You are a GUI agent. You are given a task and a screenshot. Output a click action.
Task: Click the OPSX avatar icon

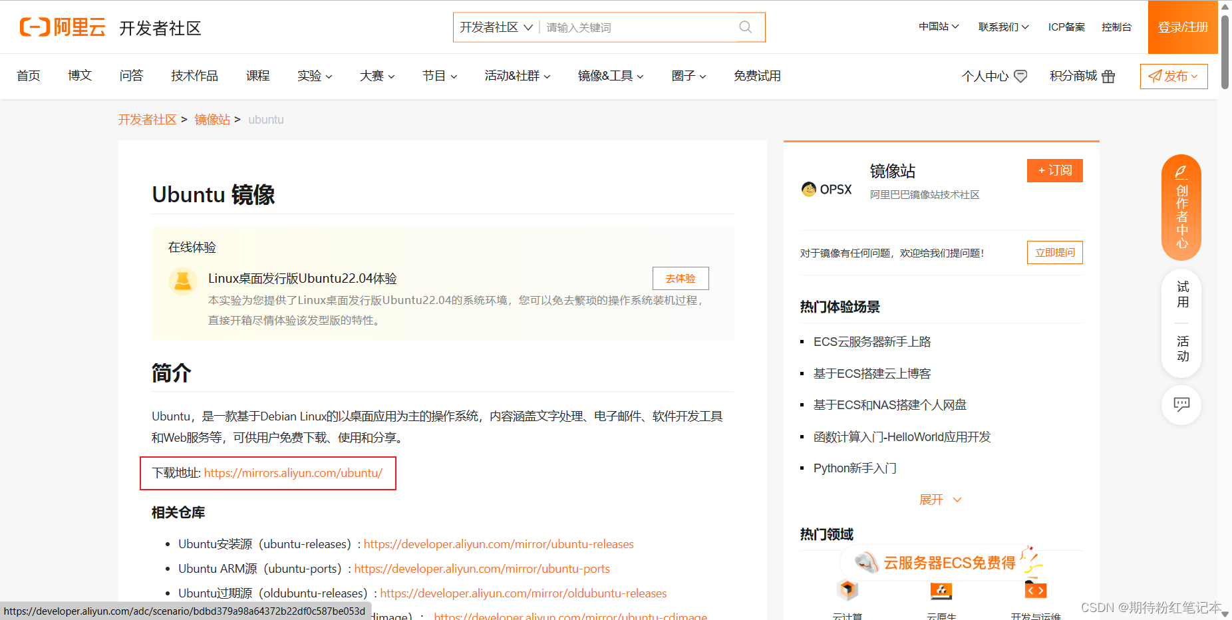click(809, 190)
